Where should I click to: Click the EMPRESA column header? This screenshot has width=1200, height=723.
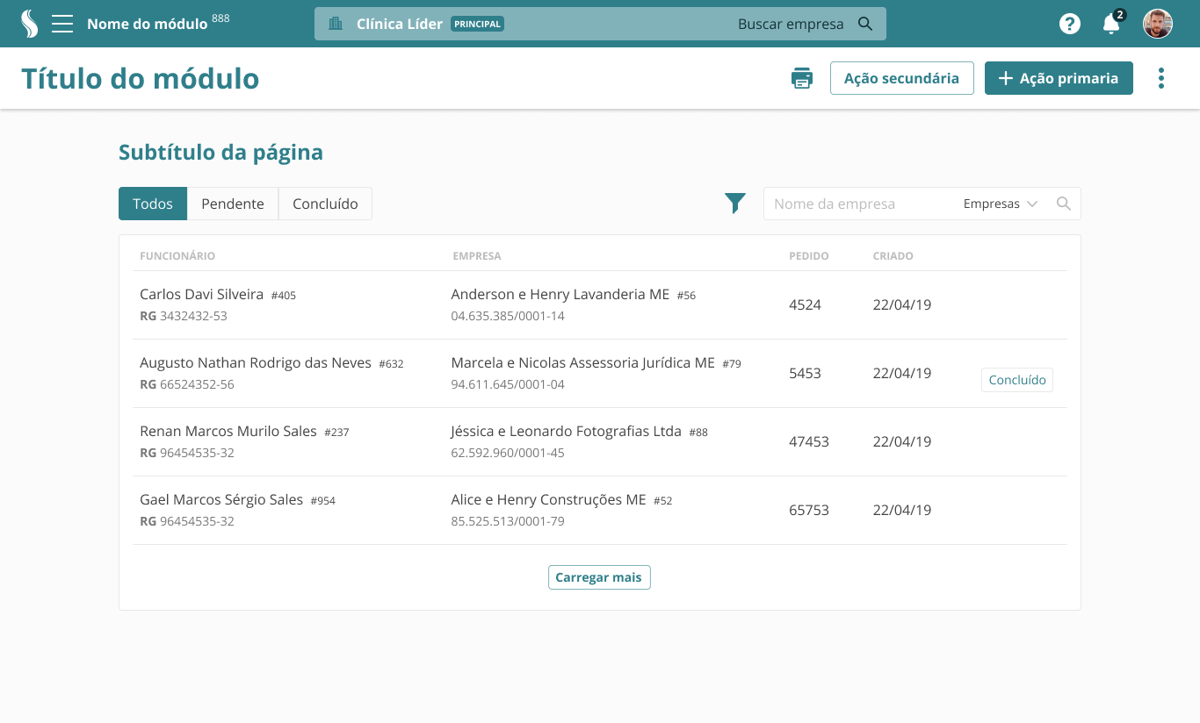(x=477, y=256)
